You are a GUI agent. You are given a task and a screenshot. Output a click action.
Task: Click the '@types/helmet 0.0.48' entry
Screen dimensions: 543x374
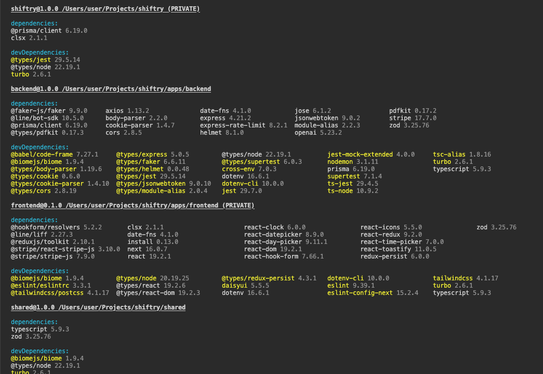(x=153, y=169)
